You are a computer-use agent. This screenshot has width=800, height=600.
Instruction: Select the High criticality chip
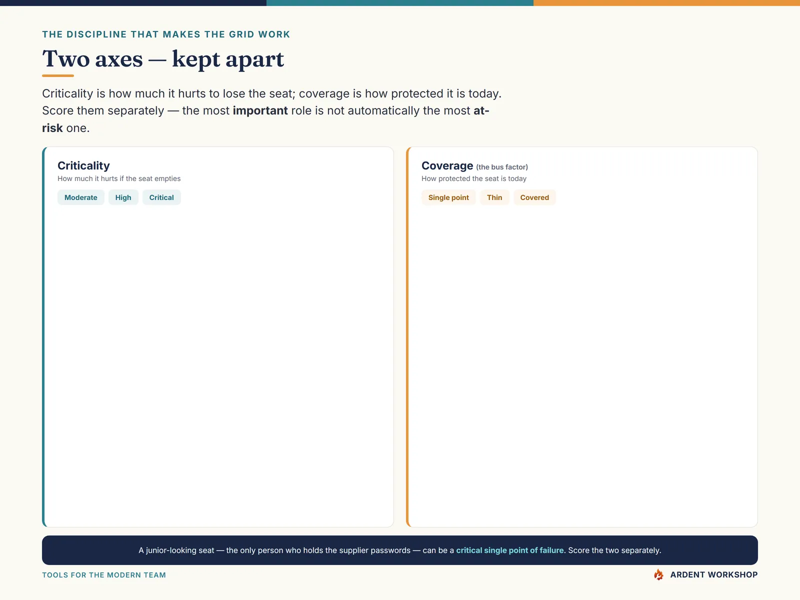[123, 197]
